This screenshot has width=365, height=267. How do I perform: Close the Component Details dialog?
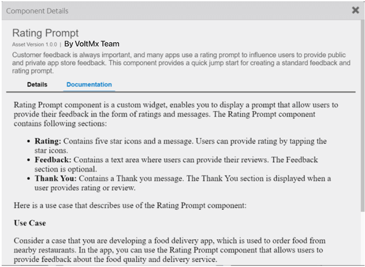pos(355,10)
